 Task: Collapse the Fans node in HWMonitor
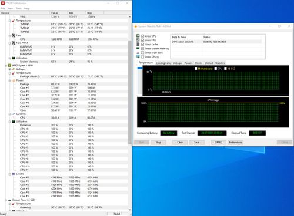point(9,35)
